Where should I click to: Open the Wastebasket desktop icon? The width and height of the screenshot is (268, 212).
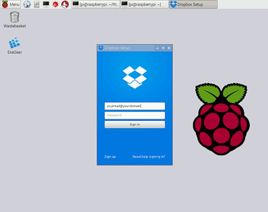click(15, 19)
